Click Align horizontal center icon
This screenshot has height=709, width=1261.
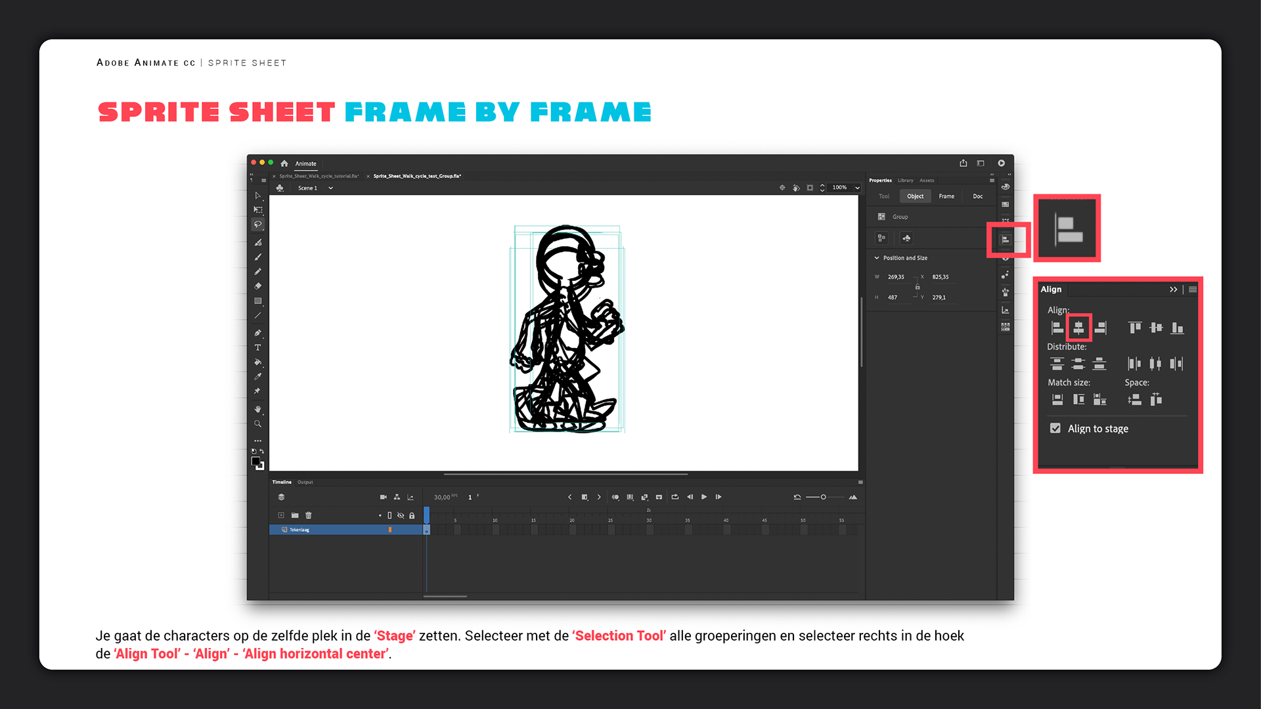(x=1078, y=328)
